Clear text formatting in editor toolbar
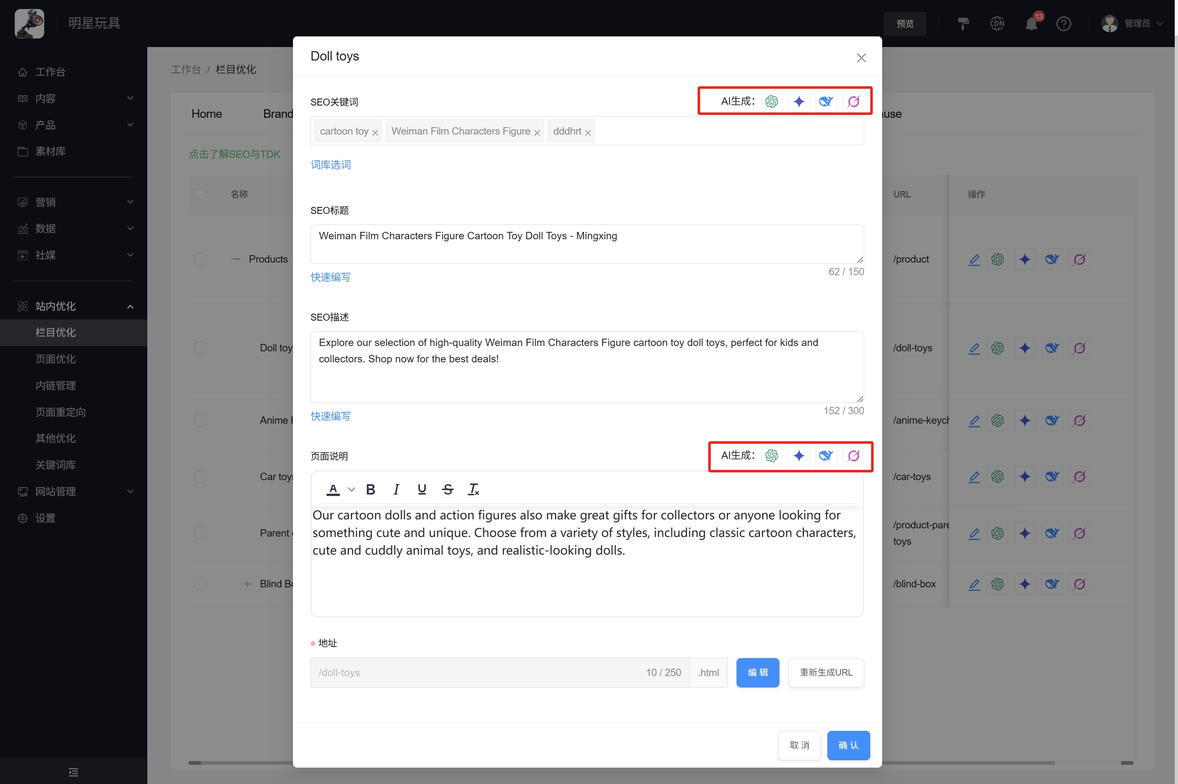This screenshot has width=1178, height=784. click(x=473, y=490)
